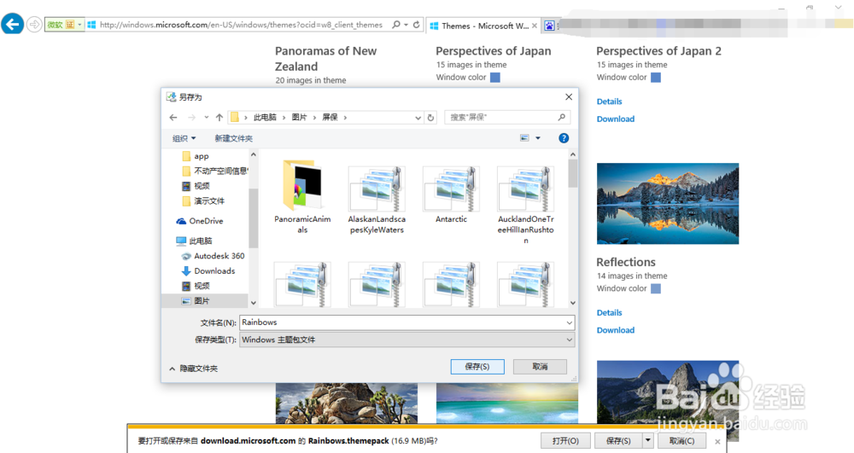The image size is (854, 453).
Task: Click the Reflections mountain lake thumbnail
Action: pos(668,203)
